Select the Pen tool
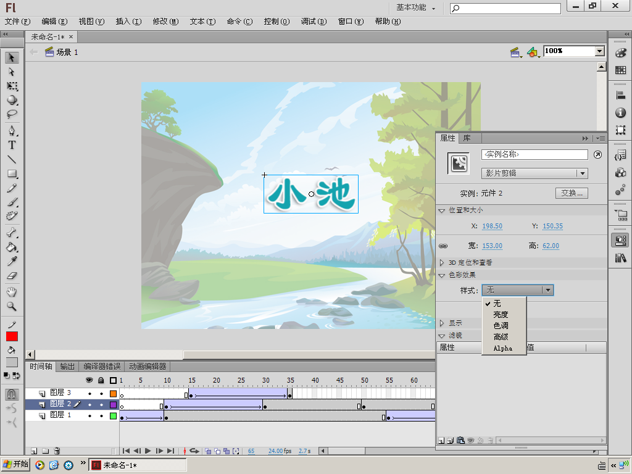The image size is (632, 474). point(12,131)
